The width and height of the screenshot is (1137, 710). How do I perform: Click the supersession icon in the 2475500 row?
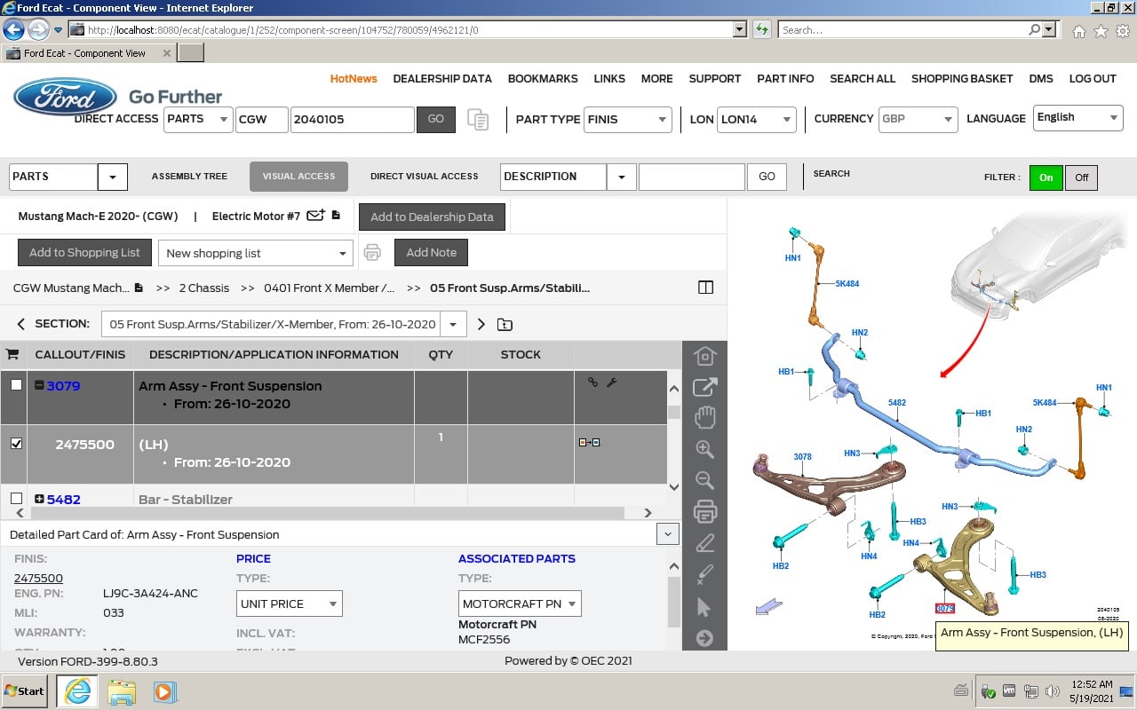coord(589,442)
